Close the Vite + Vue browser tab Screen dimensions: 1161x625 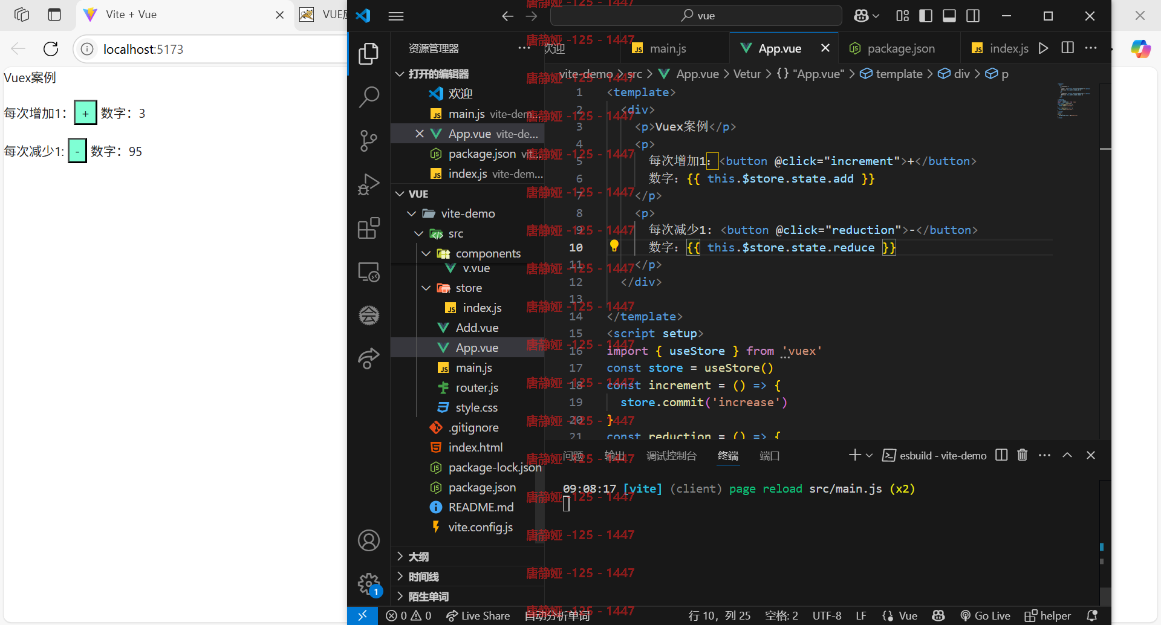coord(279,15)
